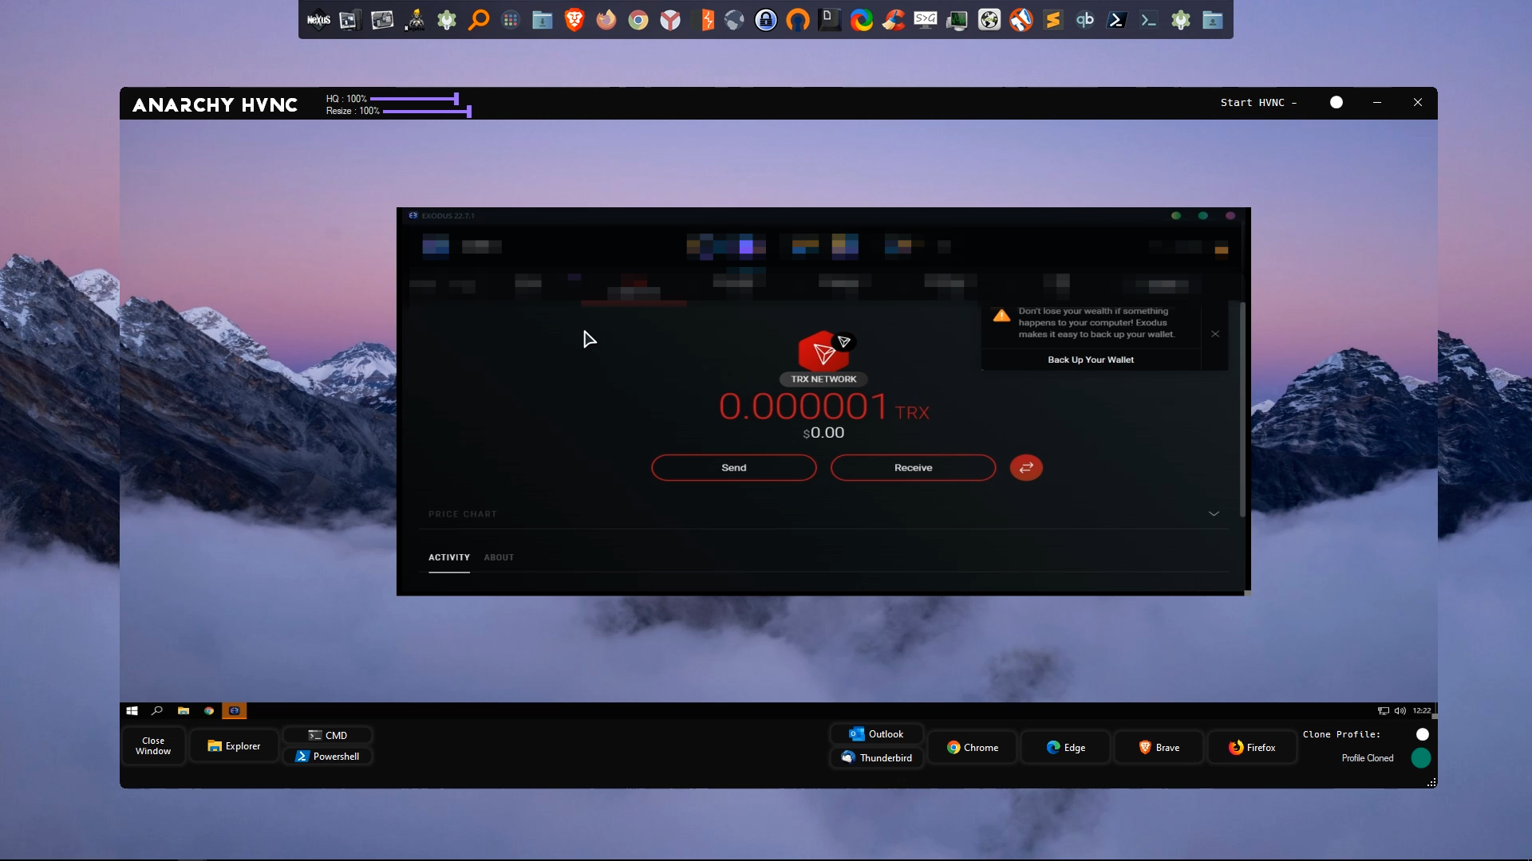Click the red swap arrows icon
This screenshot has width=1532, height=861.
(1026, 468)
